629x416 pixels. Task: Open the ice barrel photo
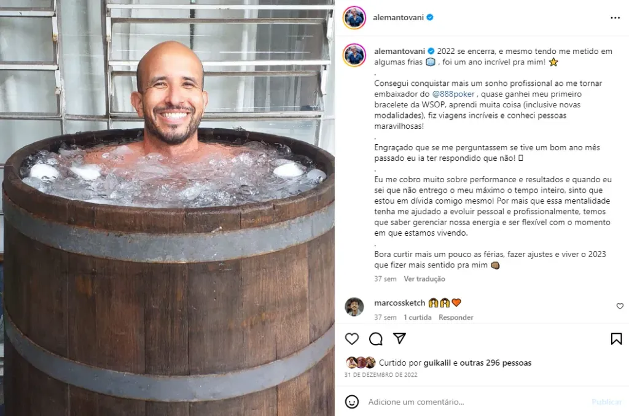pos(167,208)
